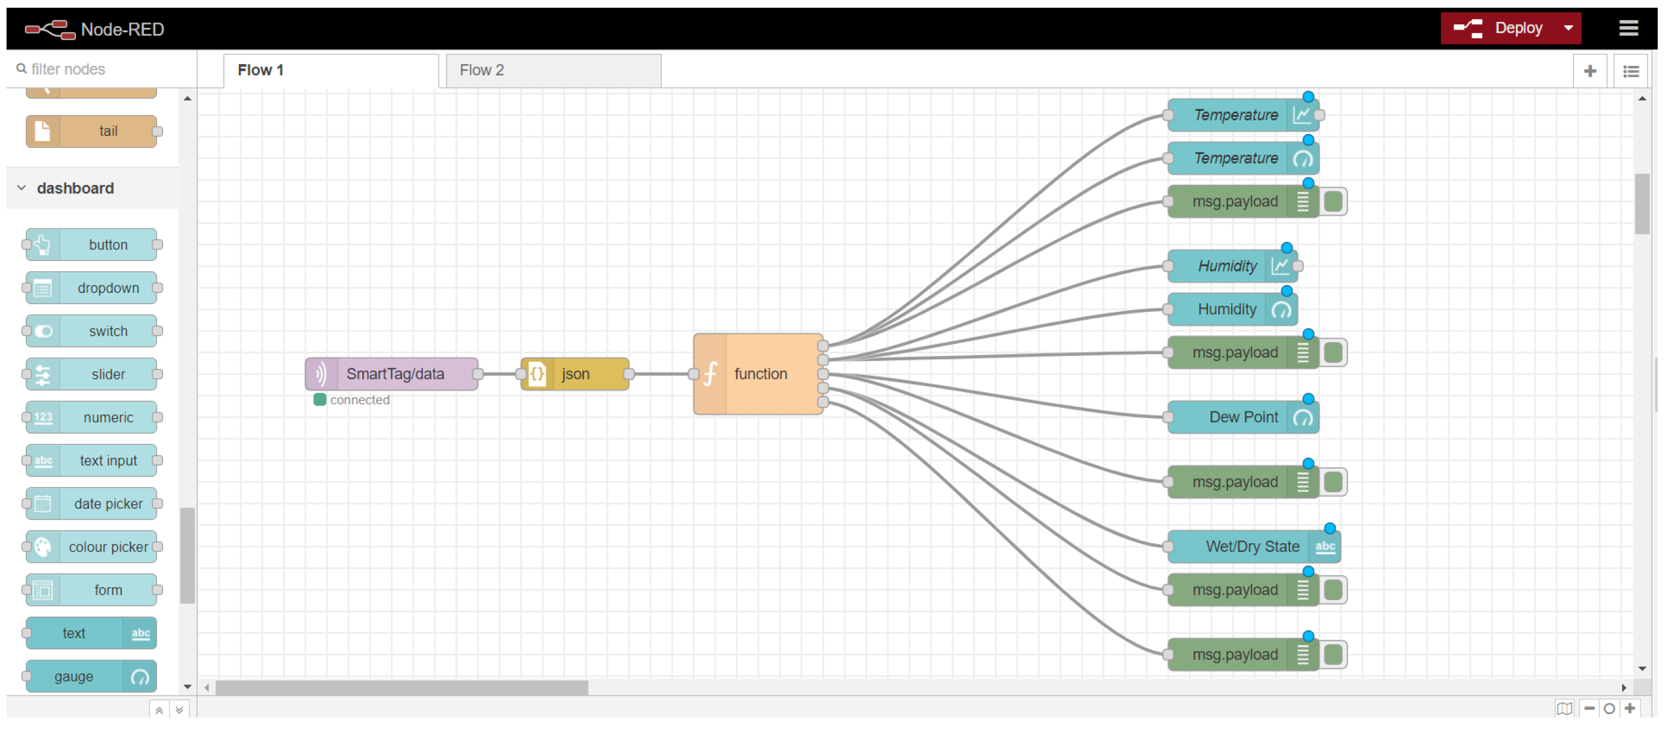The width and height of the screenshot is (1666, 733).
Task: Toggle bottom msg.payload debug node button
Action: point(1333,655)
